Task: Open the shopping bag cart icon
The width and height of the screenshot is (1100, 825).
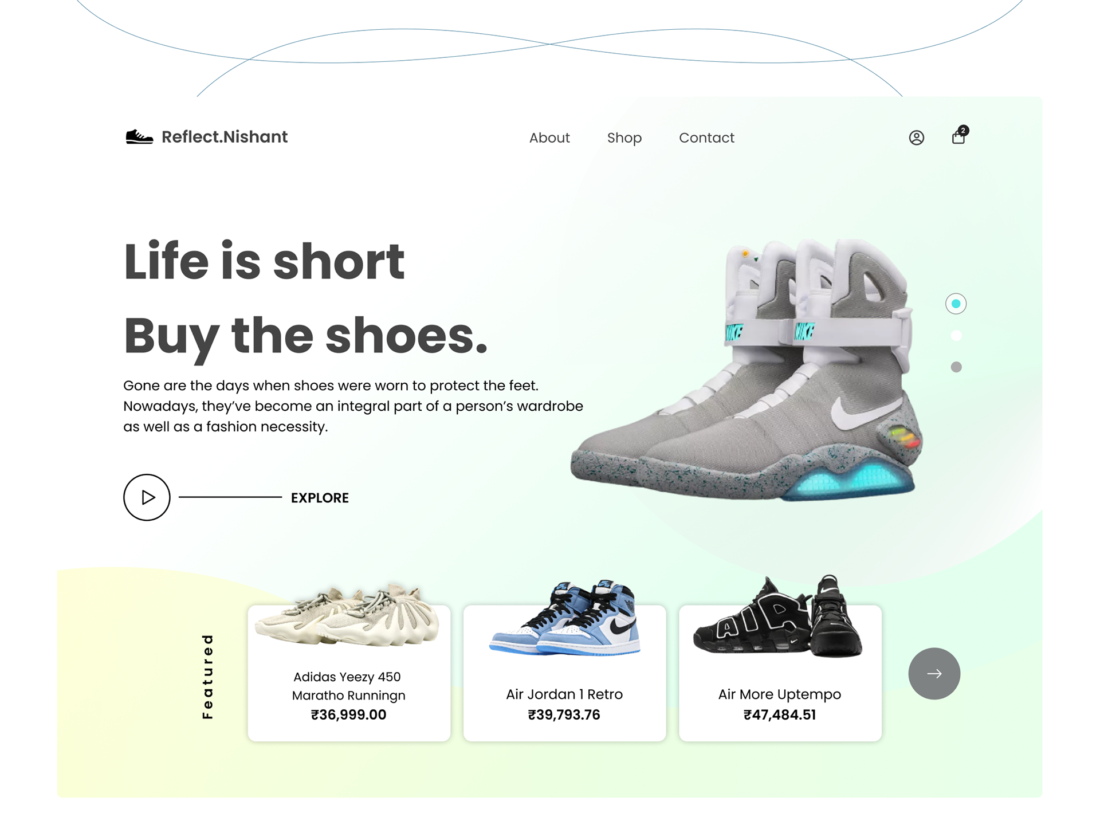Action: (958, 137)
